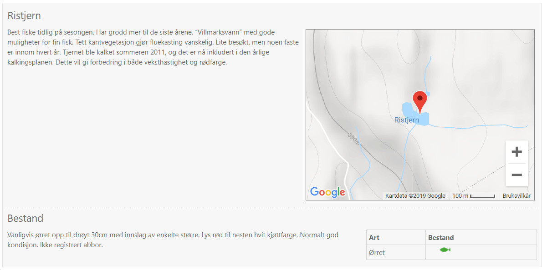
Task: Click the blue Ristjern lake shape
Action: pos(415,114)
